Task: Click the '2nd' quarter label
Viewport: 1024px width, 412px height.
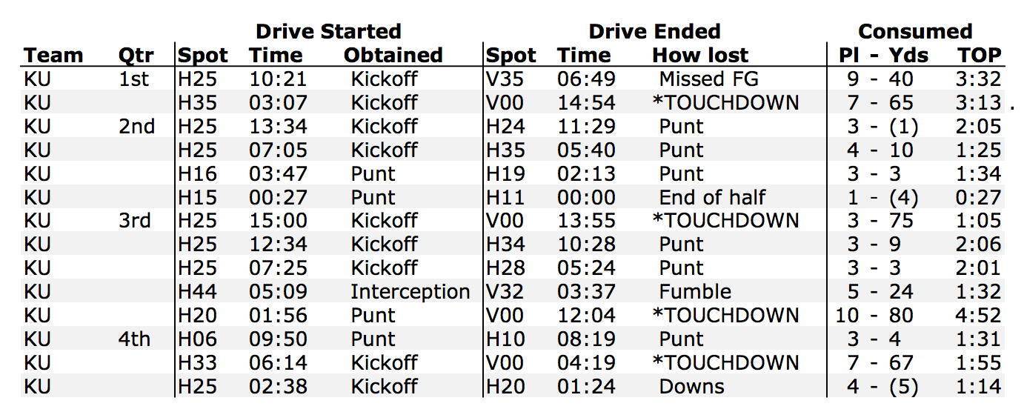Action: tap(136, 127)
